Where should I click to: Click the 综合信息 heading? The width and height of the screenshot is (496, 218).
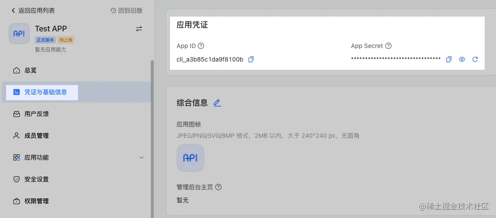pyautogui.click(x=192, y=102)
